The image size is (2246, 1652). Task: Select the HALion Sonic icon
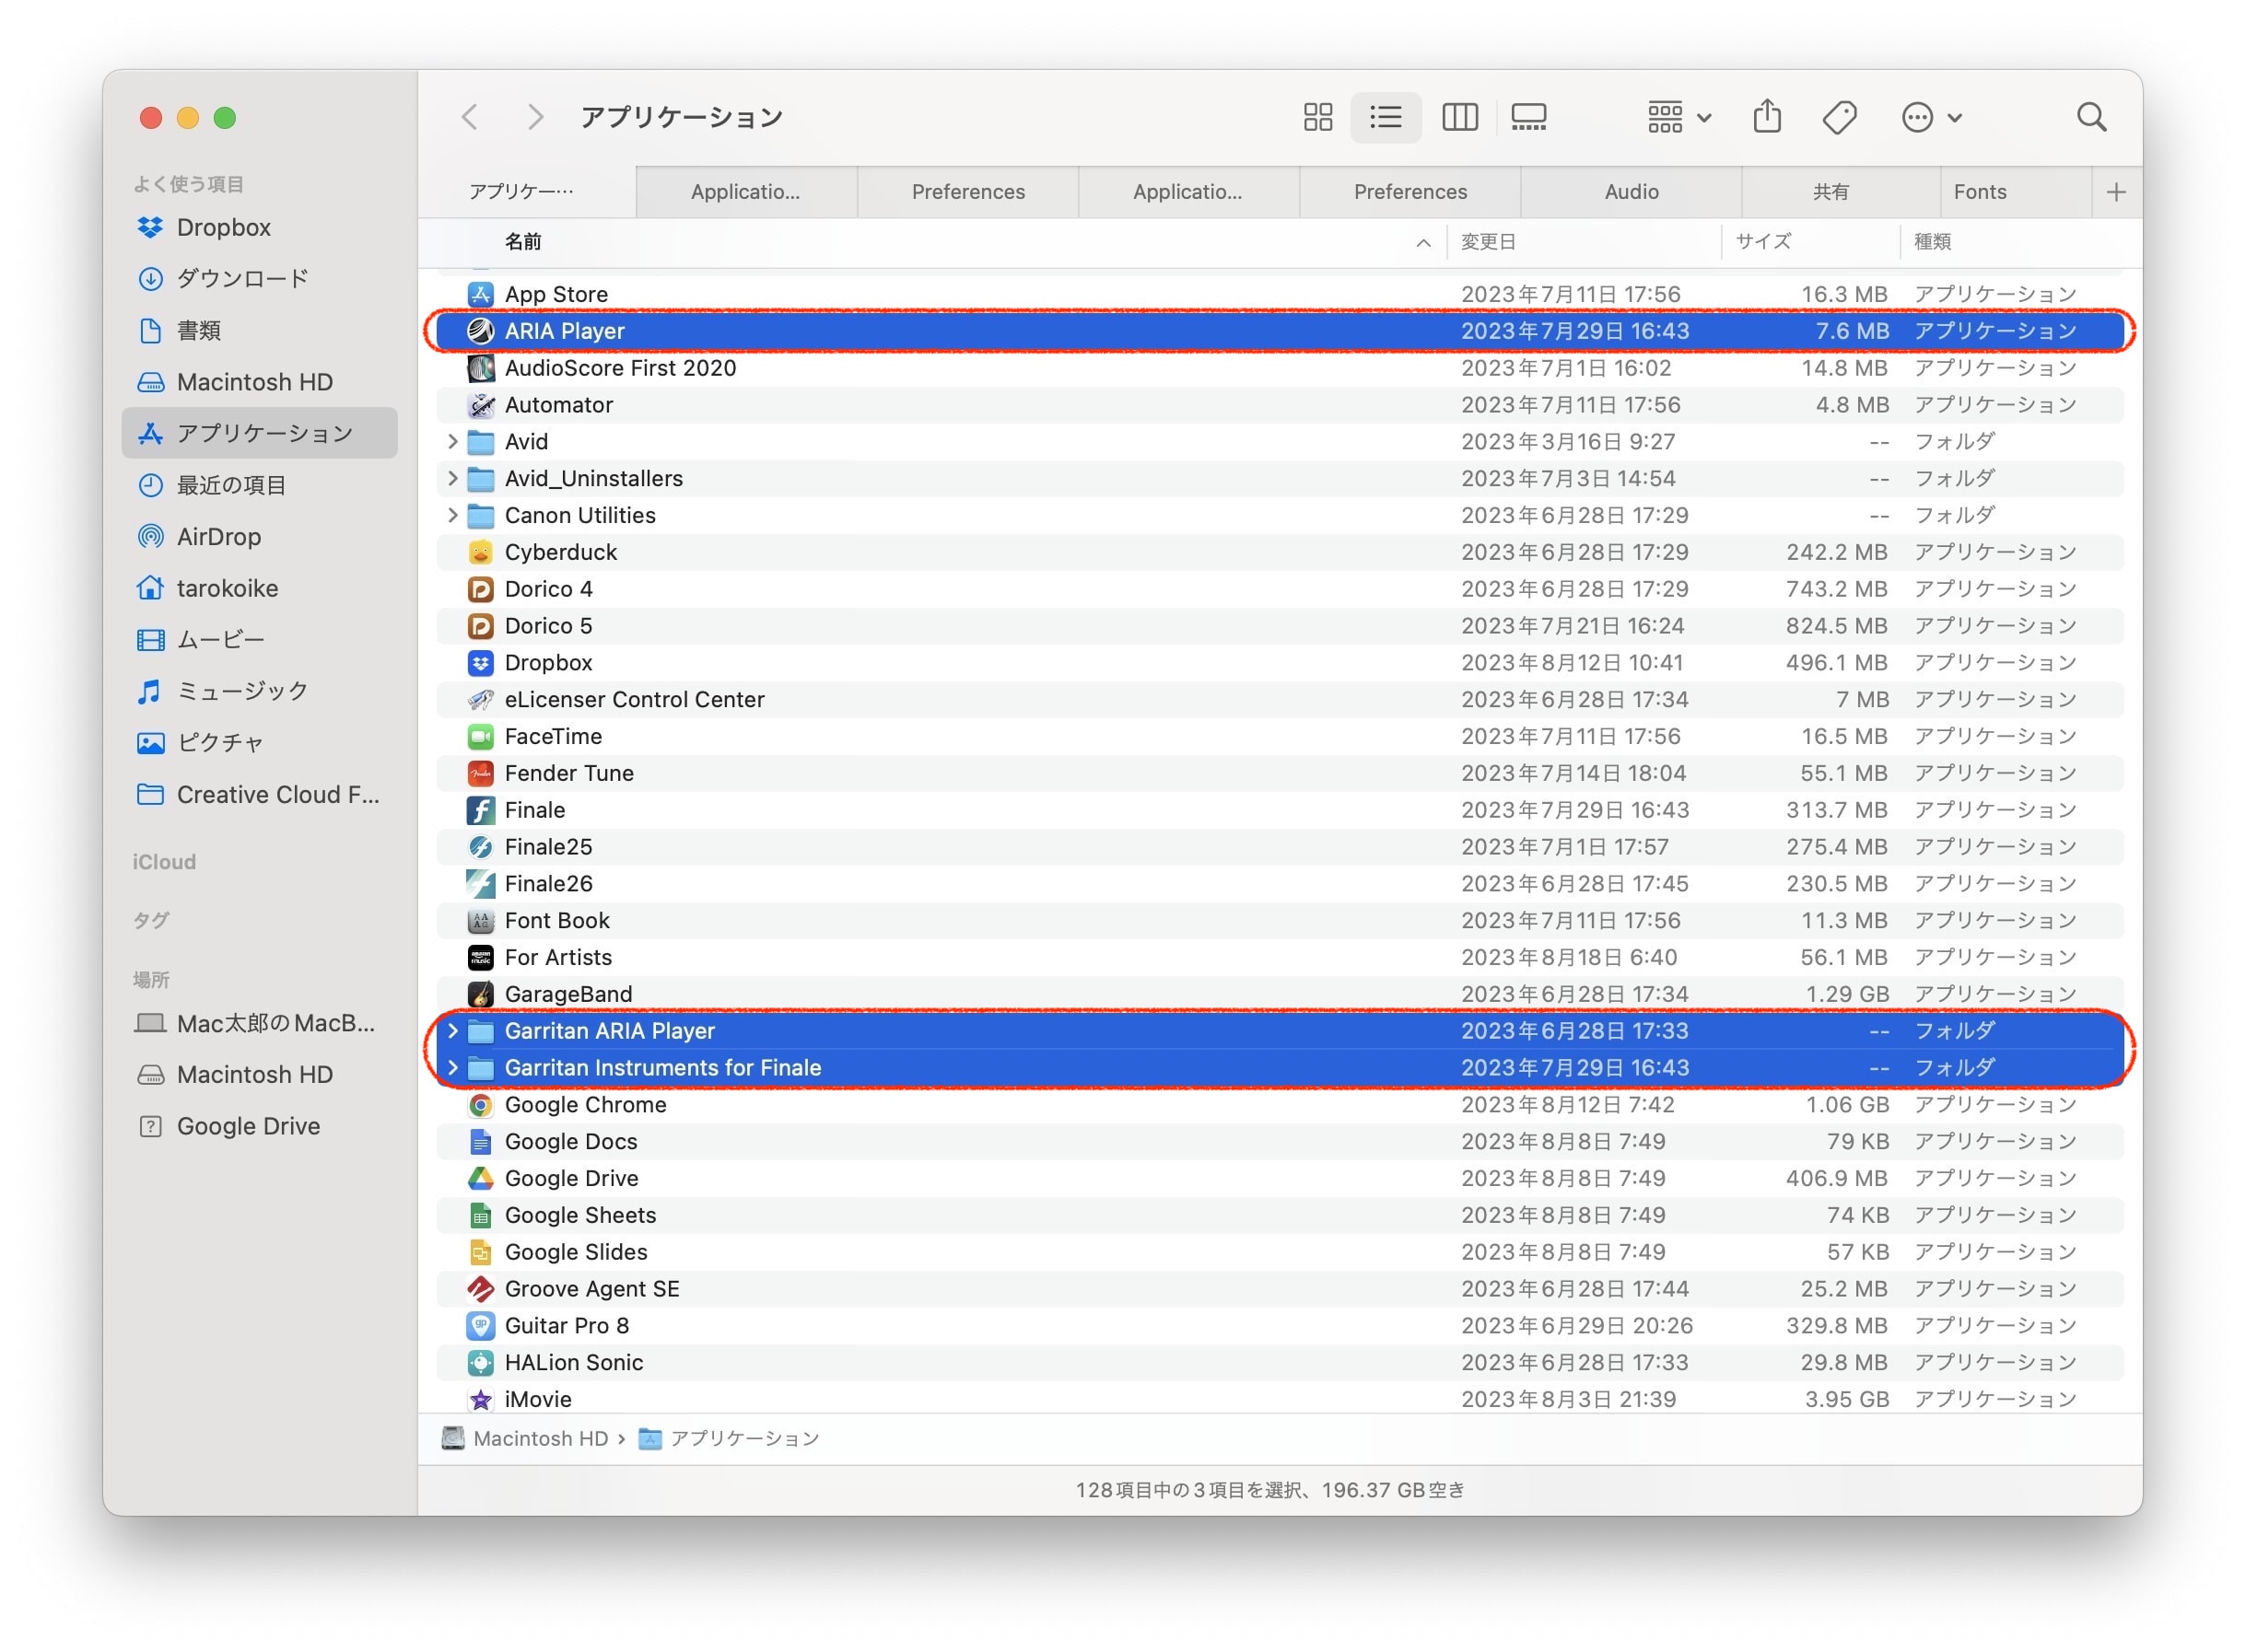(480, 1363)
